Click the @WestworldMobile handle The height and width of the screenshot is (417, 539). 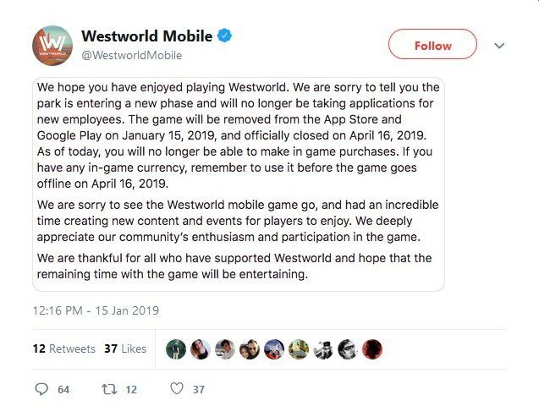point(131,56)
